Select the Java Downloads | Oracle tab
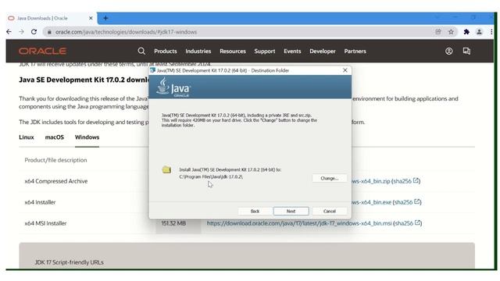The width and height of the screenshot is (500, 281). [51, 18]
